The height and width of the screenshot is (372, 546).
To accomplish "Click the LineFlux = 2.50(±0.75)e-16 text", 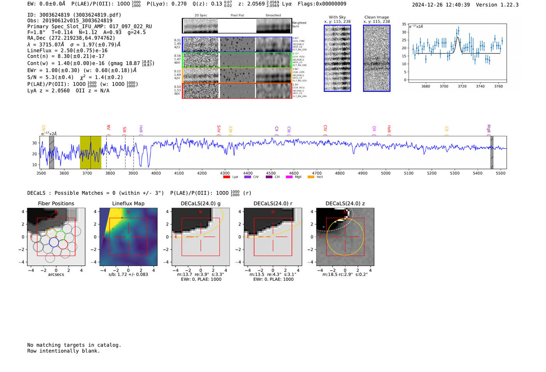I will click(x=67, y=50).
